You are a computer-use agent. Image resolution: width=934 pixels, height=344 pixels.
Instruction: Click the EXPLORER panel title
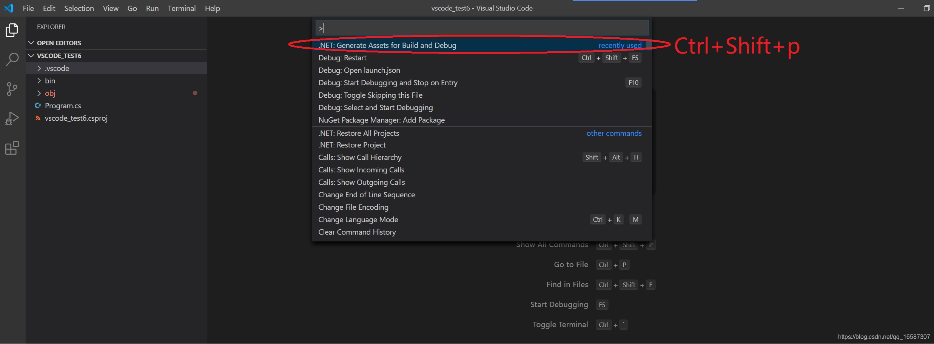tap(51, 27)
